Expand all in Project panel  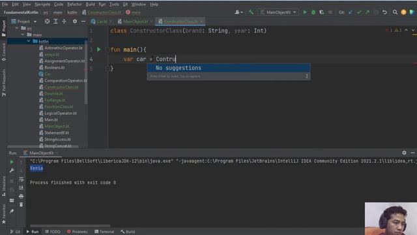pos(55,22)
